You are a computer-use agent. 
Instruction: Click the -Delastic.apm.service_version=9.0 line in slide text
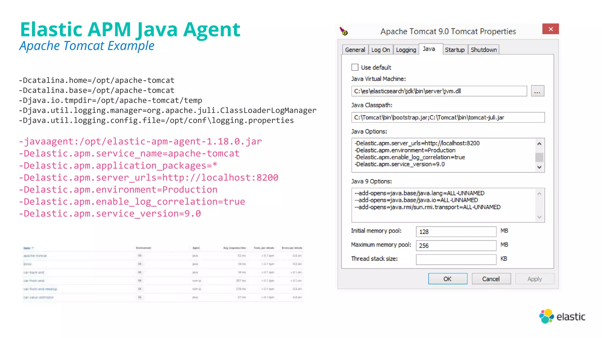pyautogui.click(x=110, y=214)
